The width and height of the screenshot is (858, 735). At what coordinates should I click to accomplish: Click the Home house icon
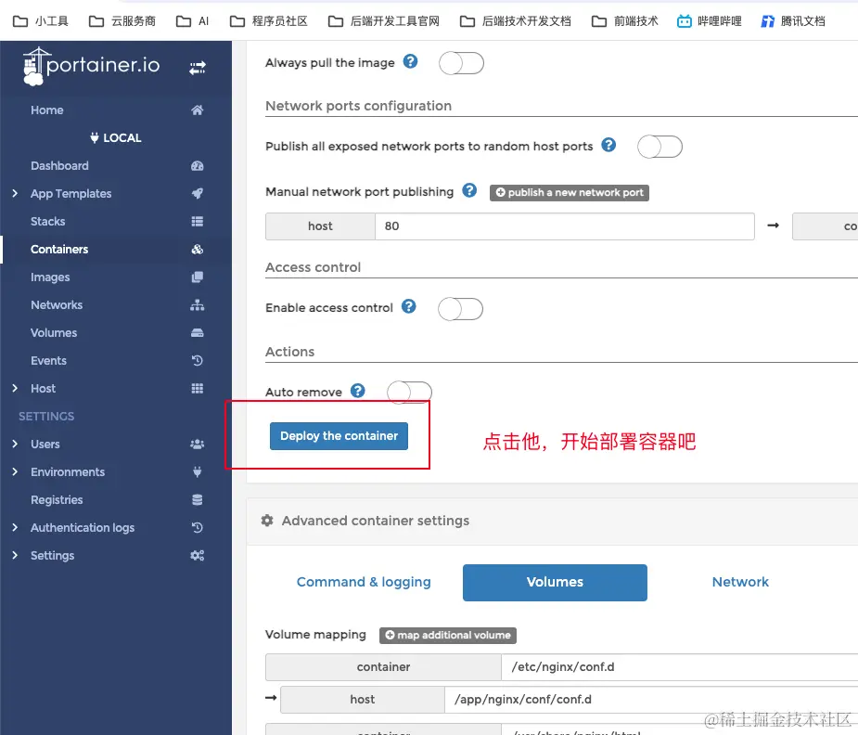(x=197, y=110)
